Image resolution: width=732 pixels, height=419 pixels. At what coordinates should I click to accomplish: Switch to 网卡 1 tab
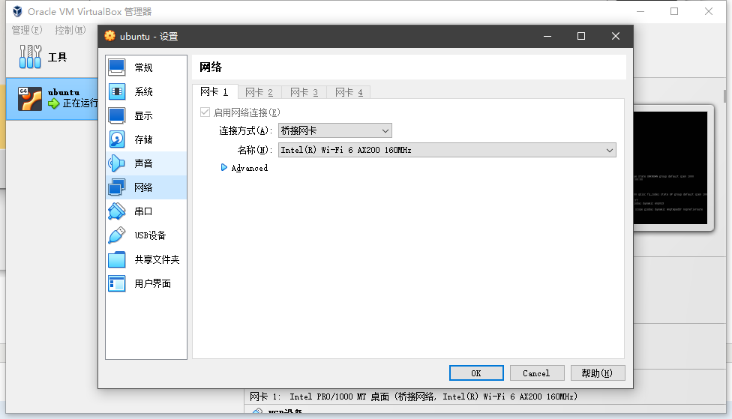(x=214, y=92)
